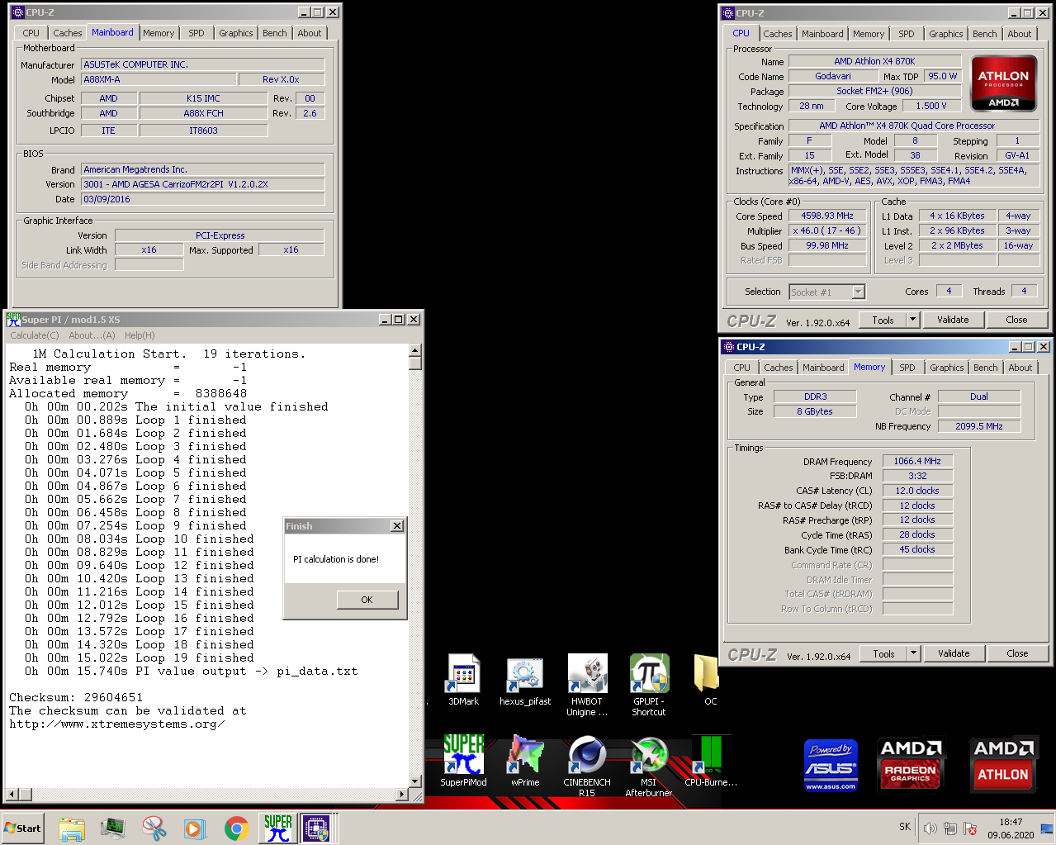Open the 3DMark desktop shortcut
This screenshot has width=1056, height=845.
pyautogui.click(x=463, y=680)
